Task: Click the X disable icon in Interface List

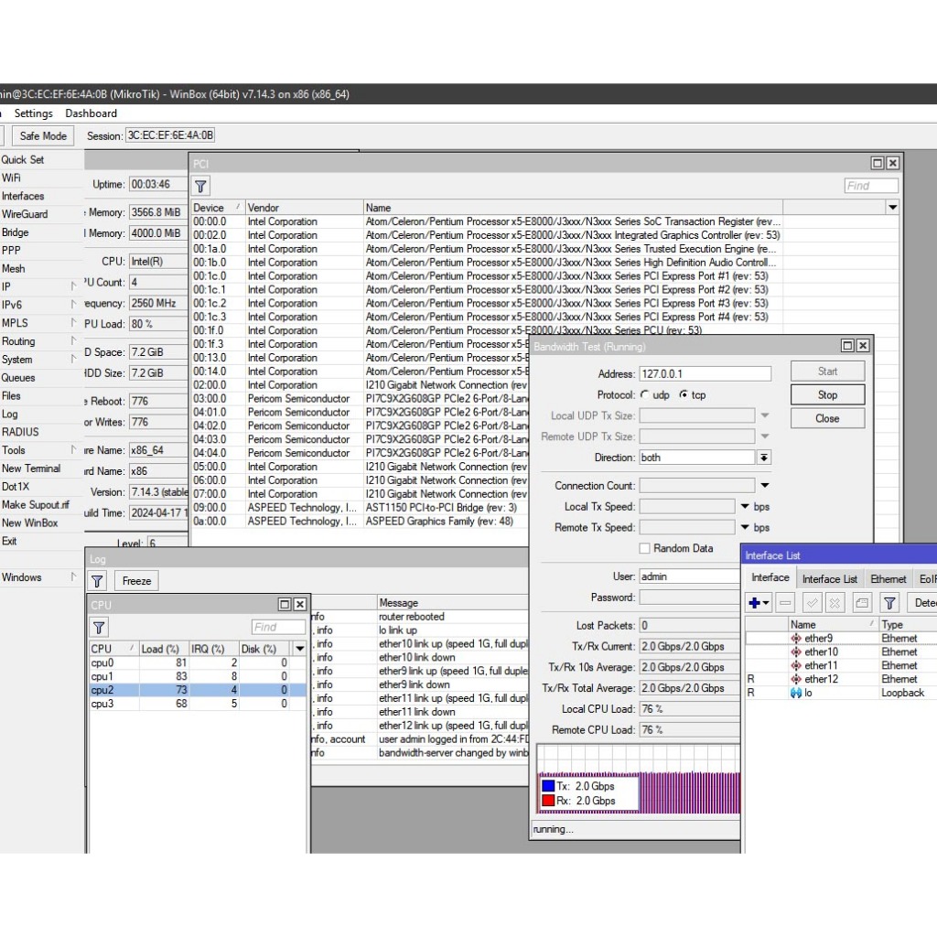Action: click(x=835, y=603)
